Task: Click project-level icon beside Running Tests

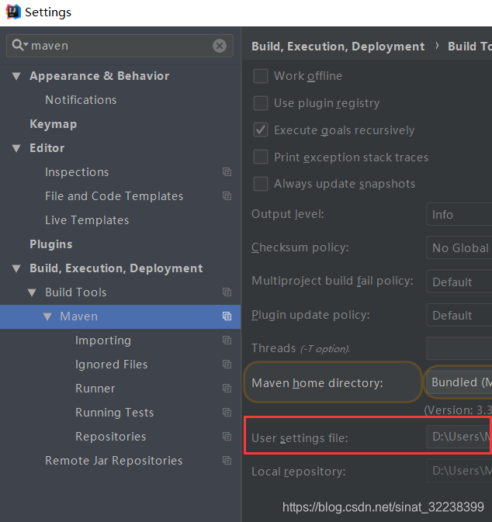Action: (x=227, y=412)
